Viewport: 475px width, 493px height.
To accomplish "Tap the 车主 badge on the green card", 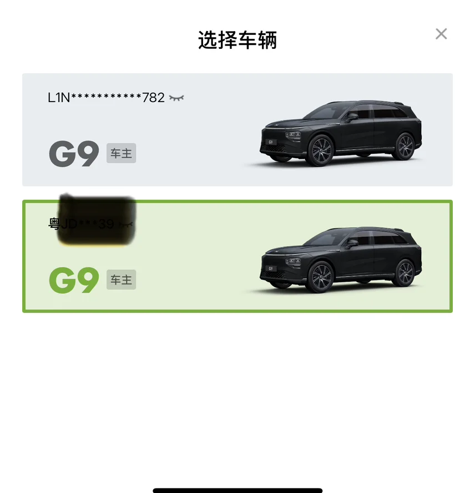I will pyautogui.click(x=121, y=279).
